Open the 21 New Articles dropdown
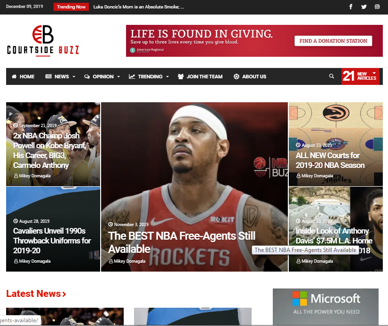This screenshot has width=388, height=326. (x=360, y=76)
